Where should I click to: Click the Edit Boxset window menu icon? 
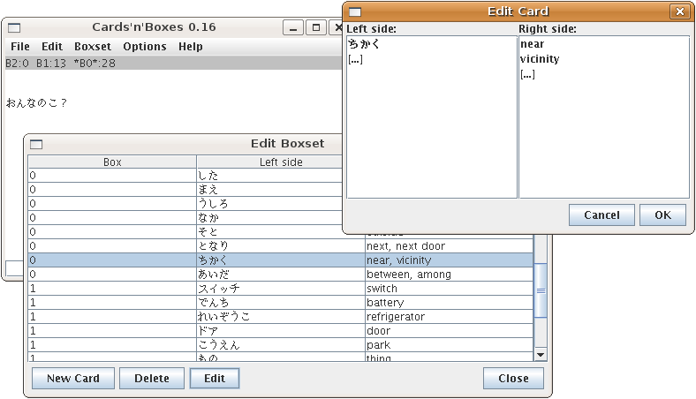tap(36, 144)
